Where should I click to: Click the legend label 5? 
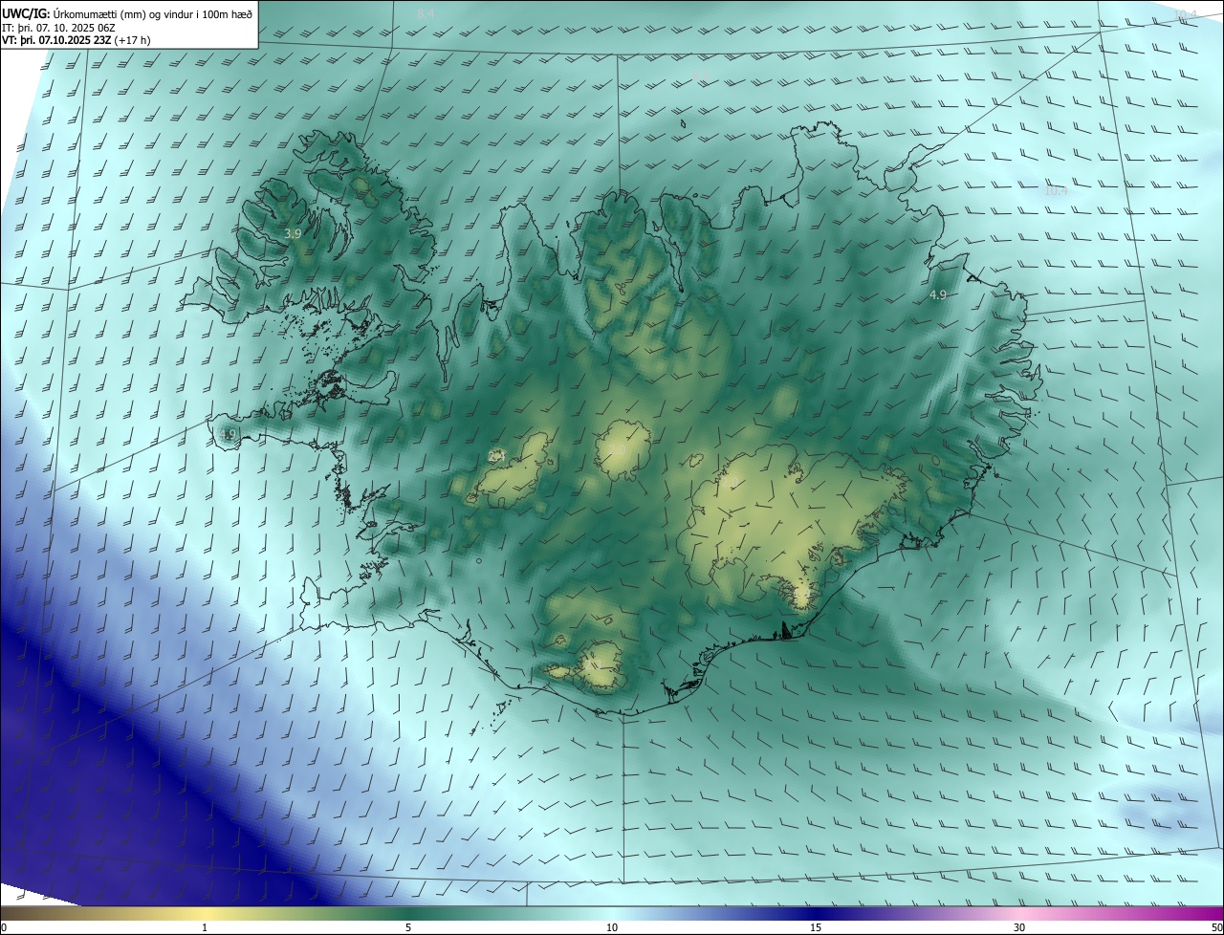click(x=408, y=928)
